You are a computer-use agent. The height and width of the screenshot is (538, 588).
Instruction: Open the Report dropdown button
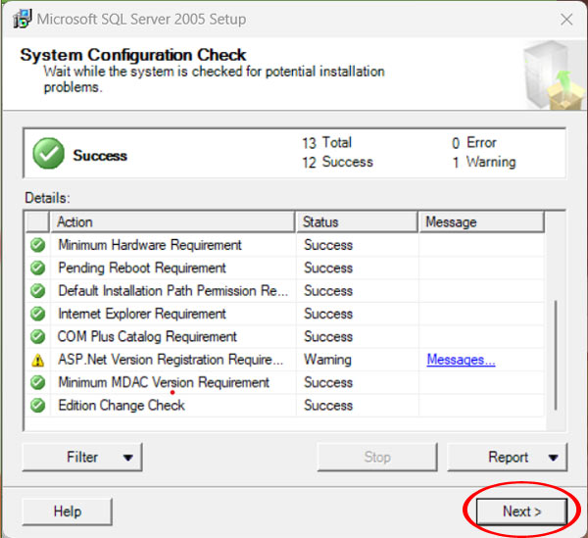coord(507,457)
